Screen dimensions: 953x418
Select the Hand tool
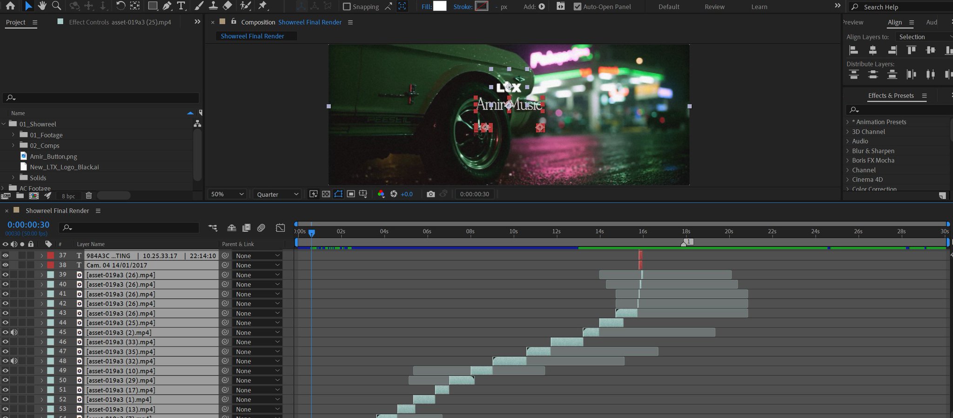point(42,6)
